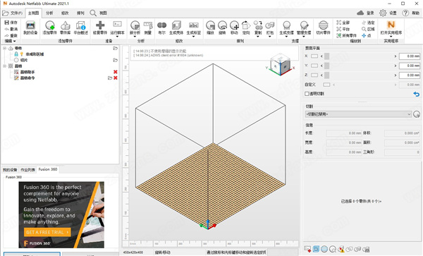Zoom to All (全部) in zoom group

(343, 23)
